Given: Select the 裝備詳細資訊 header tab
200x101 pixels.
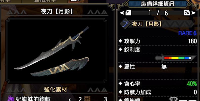Looking at the screenshot, I should point(158,4).
